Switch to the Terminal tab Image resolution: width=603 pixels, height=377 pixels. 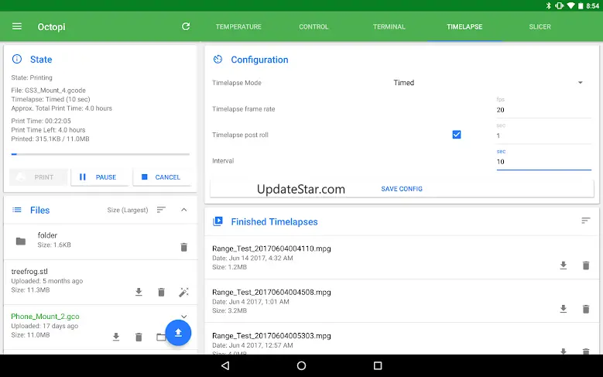coord(389,27)
